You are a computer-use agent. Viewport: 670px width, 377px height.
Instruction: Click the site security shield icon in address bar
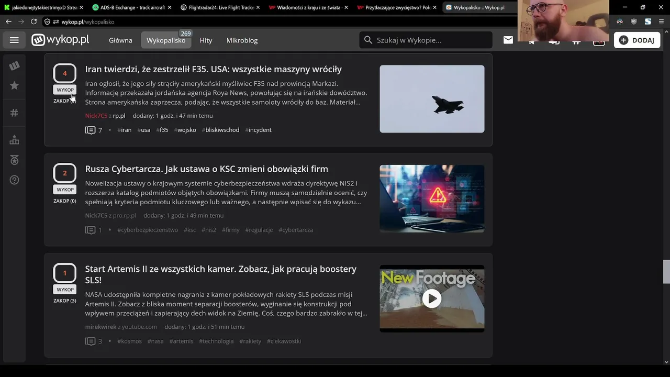pos(47,21)
